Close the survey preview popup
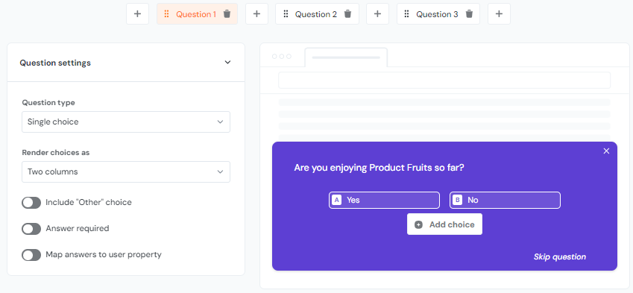 (x=606, y=151)
